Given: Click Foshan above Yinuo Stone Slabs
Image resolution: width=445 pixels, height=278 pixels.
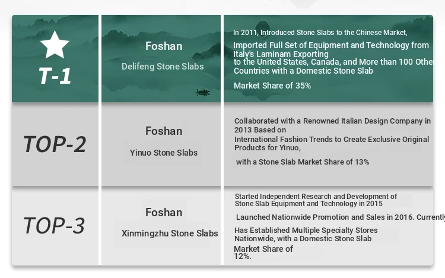Looking at the screenshot, I should point(164,131).
